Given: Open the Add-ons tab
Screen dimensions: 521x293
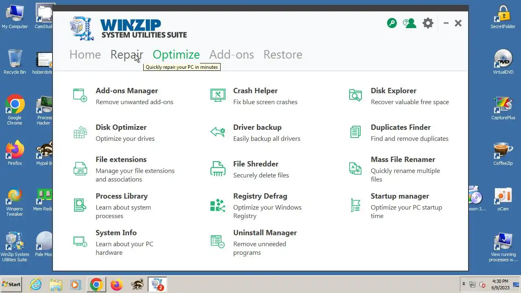Looking at the screenshot, I should tap(232, 55).
